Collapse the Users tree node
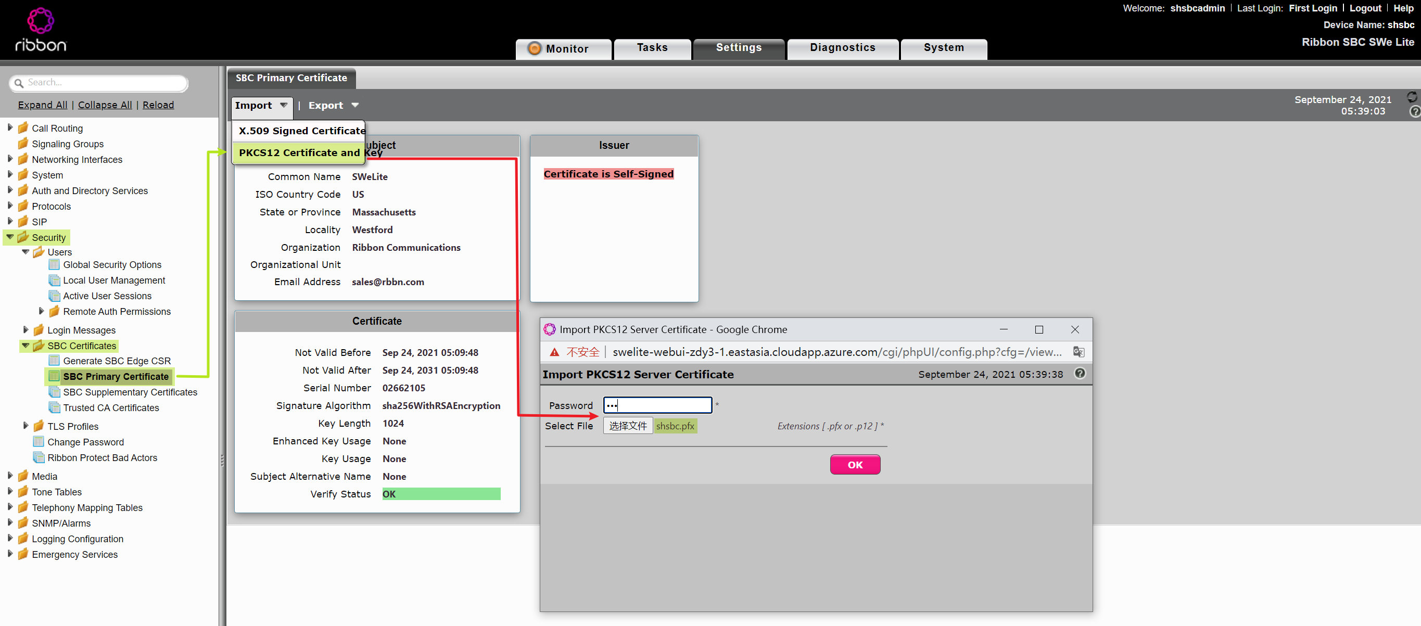This screenshot has height=626, width=1421. [26, 251]
